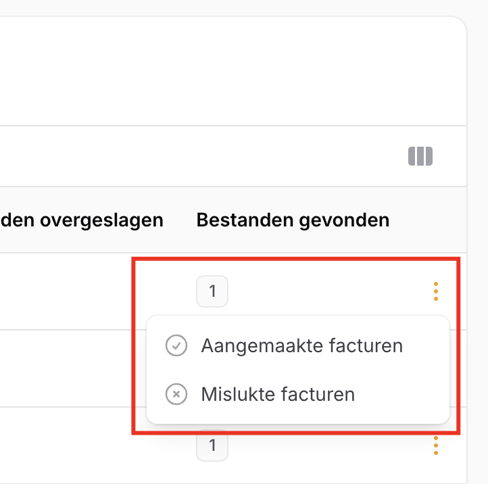488x484 pixels.
Task: Select "Aangemaakte facturen" from the menu
Action: click(301, 346)
